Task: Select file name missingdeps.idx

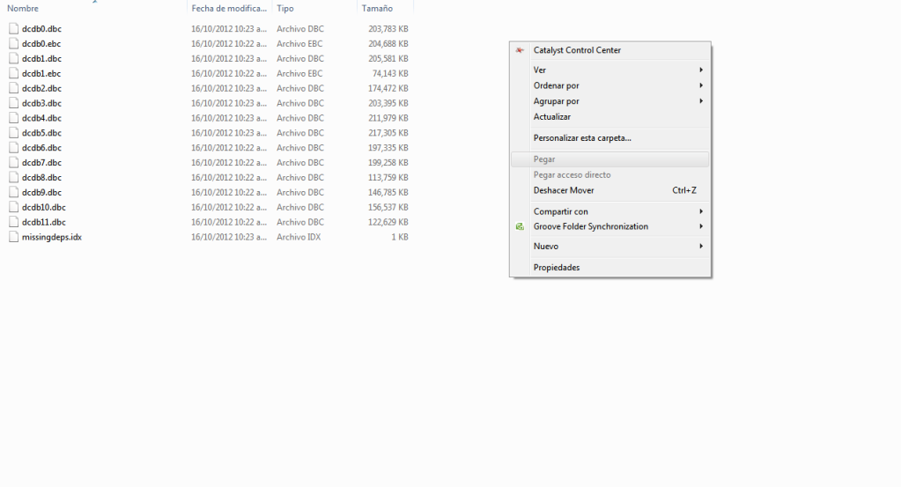Action: (x=52, y=237)
